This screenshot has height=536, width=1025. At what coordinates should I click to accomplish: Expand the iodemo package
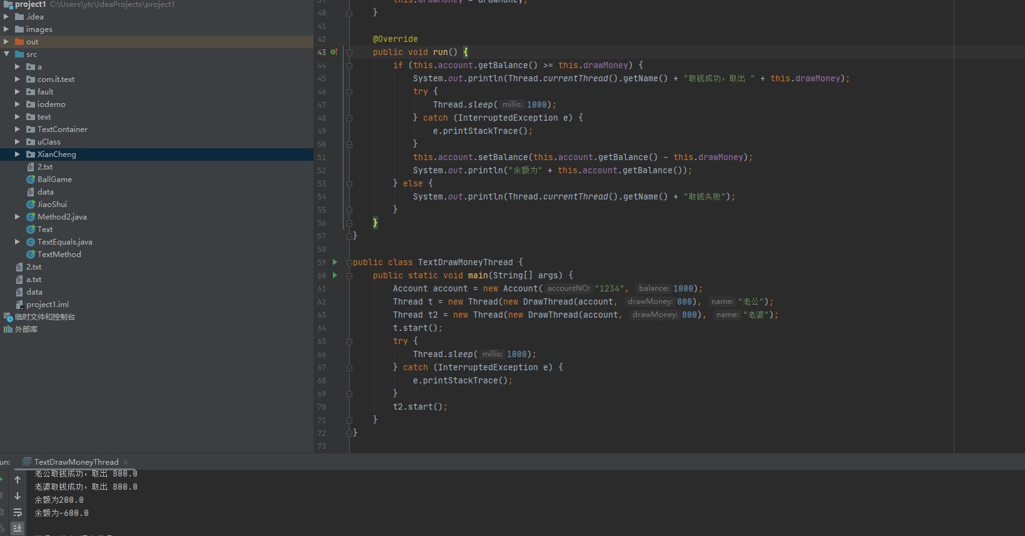pos(18,104)
